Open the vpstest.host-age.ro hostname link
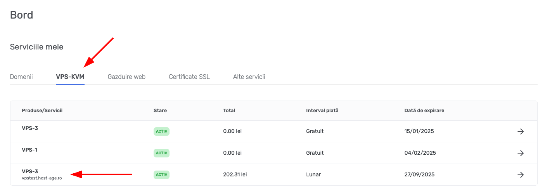 [x=42, y=178]
